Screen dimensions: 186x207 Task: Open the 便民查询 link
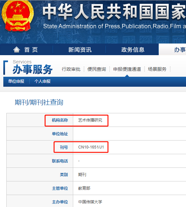tap(96, 69)
